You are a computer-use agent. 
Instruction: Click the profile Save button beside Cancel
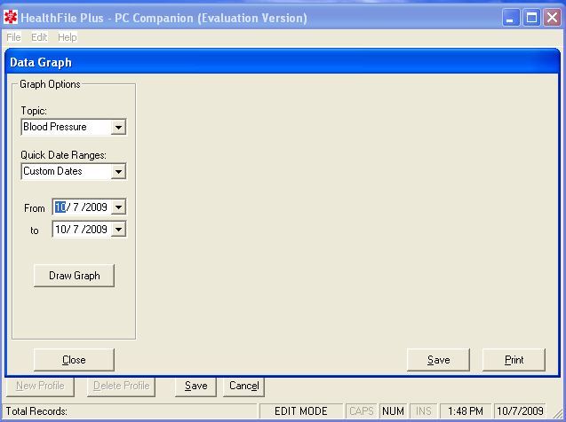tap(195, 387)
